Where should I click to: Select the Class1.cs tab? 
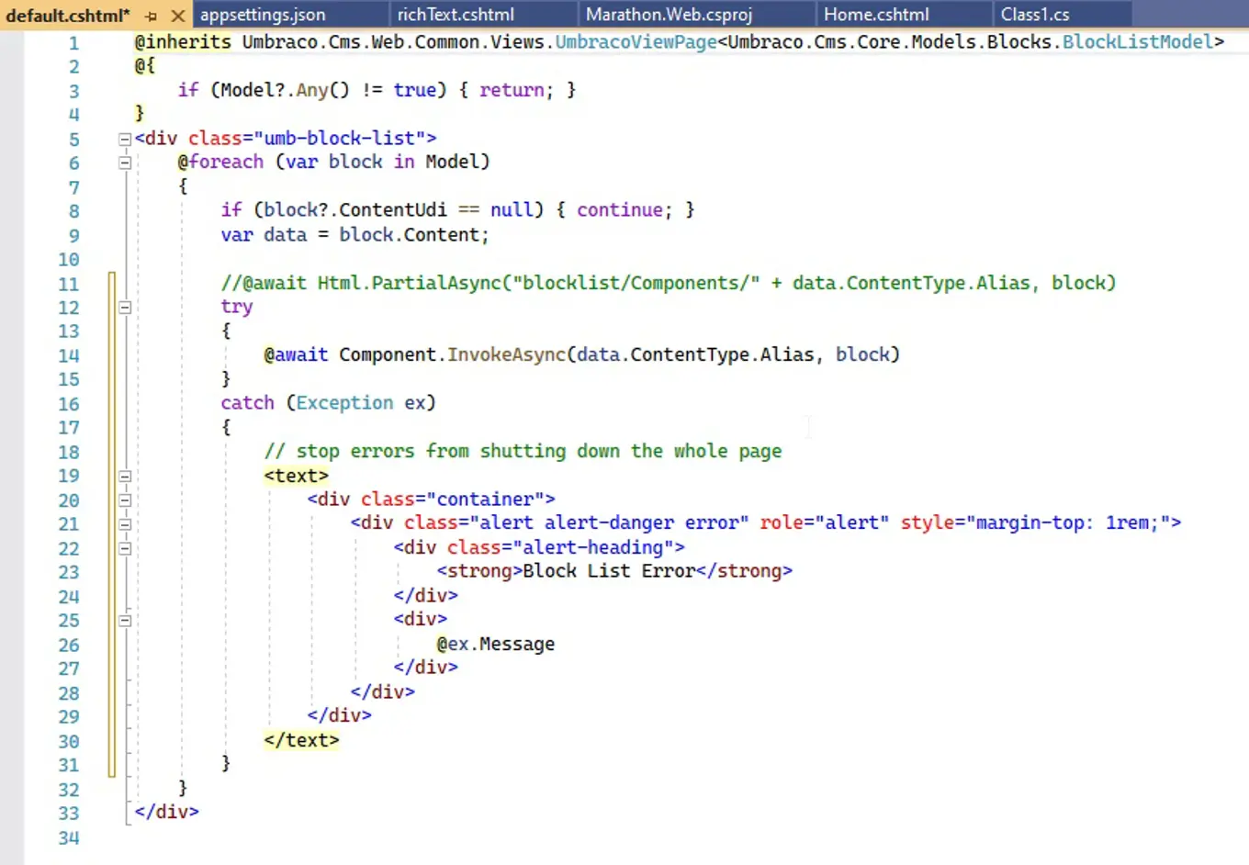pos(1035,15)
